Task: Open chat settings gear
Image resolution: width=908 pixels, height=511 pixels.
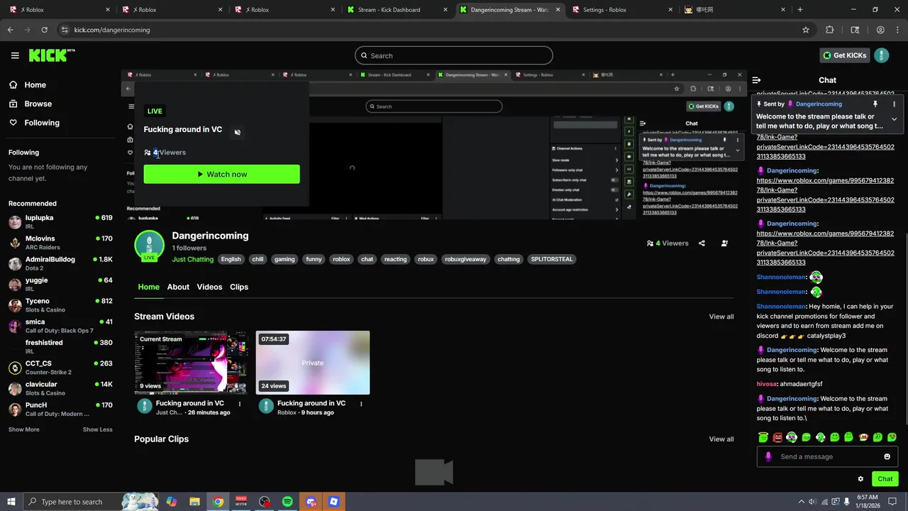Action: [x=860, y=479]
